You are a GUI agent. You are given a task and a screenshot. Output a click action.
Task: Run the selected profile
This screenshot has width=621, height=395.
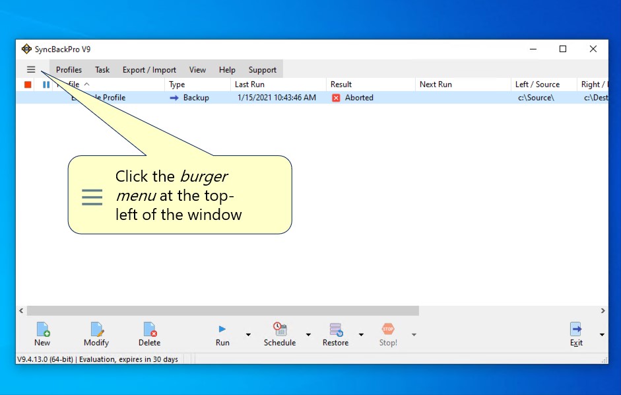pyautogui.click(x=222, y=334)
